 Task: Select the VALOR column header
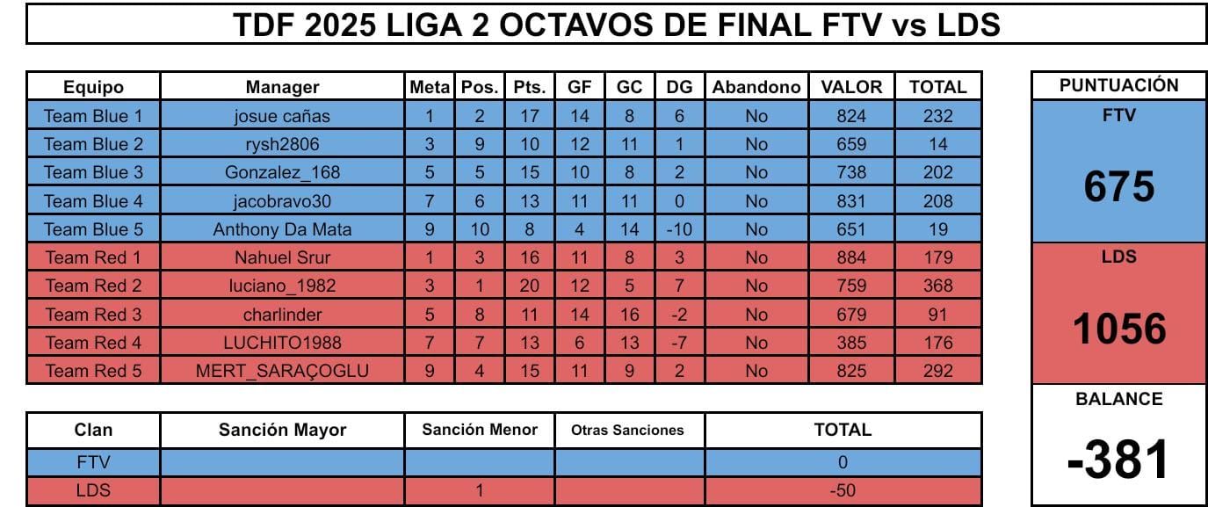click(851, 87)
